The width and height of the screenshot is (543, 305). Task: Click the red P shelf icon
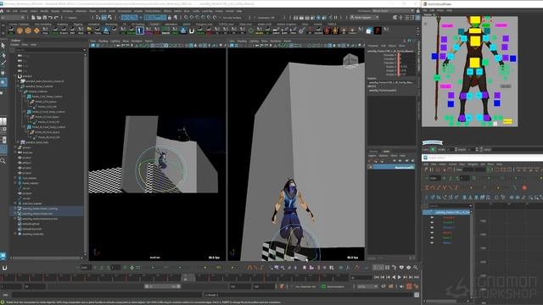tap(378, 30)
